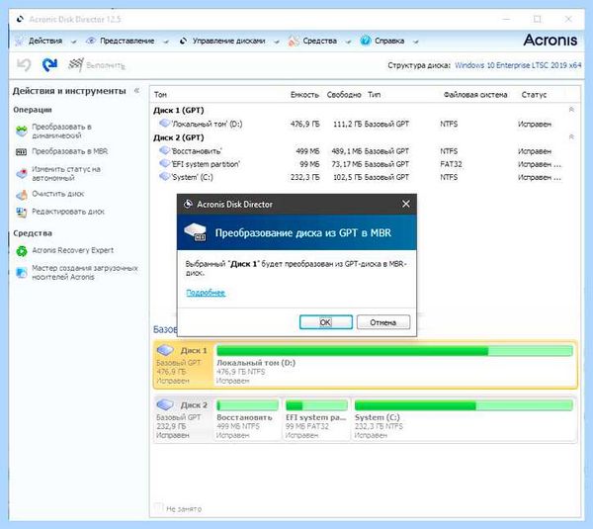
Task: Click the FAT32 file system cell
Action: (451, 164)
